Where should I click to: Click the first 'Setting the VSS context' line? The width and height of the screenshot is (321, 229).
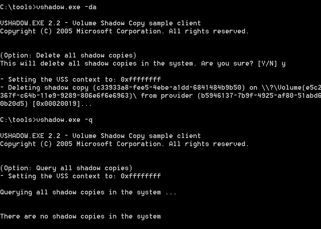coord(80,79)
